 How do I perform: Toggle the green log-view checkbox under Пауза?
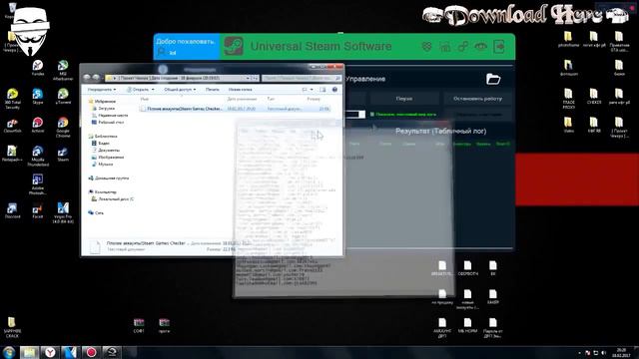click(372, 115)
